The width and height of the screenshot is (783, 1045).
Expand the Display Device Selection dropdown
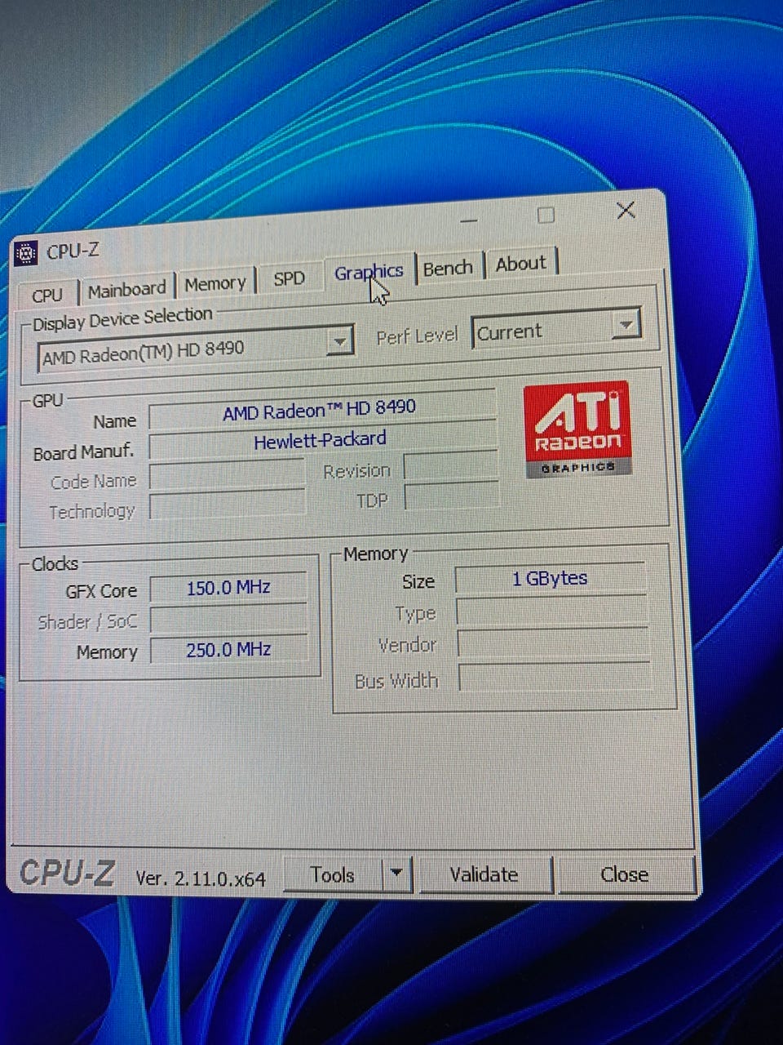[339, 340]
